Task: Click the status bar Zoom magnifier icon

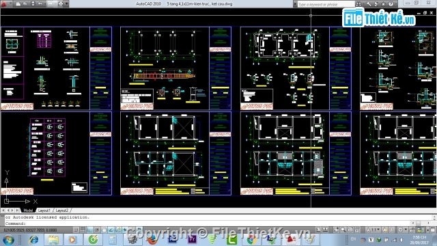Action: (343, 230)
